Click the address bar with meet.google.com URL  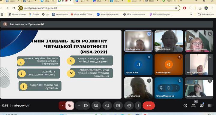point(99,8)
